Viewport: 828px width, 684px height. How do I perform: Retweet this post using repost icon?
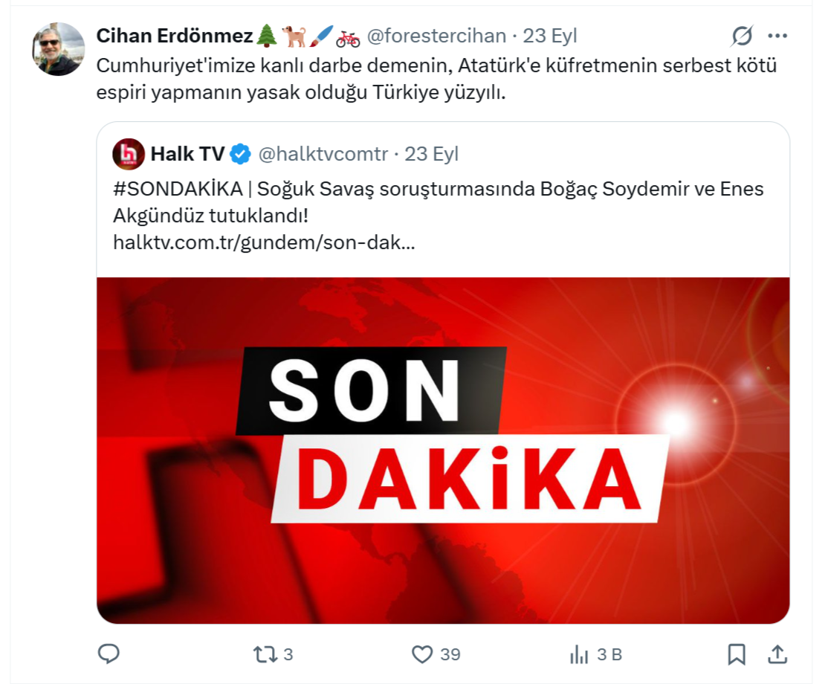point(265,654)
